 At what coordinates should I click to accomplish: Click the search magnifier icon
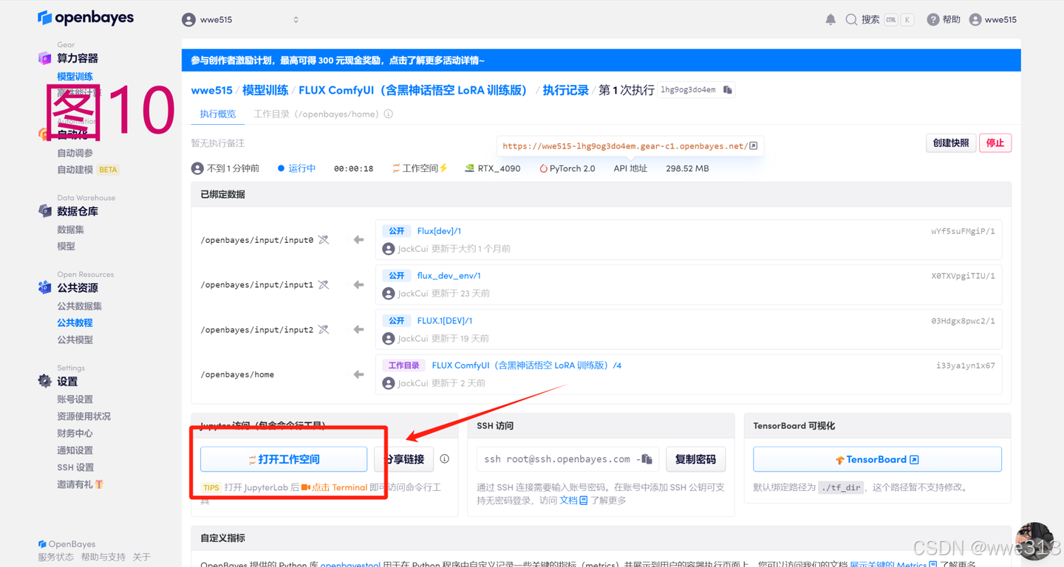point(850,19)
